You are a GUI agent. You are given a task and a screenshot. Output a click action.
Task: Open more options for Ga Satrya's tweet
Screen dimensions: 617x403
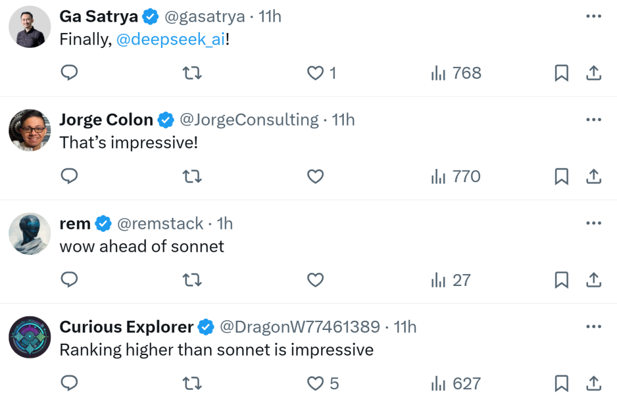(x=594, y=16)
